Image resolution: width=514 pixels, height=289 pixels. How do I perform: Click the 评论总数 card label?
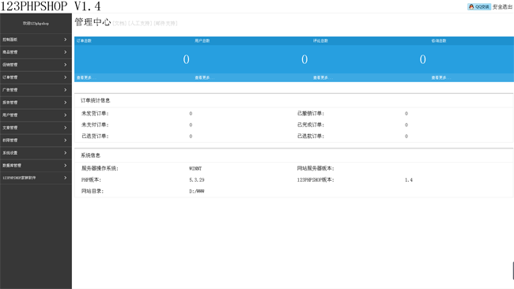pyautogui.click(x=320, y=40)
